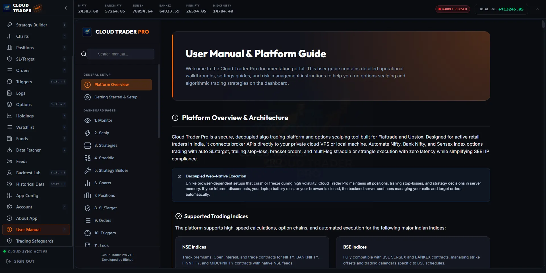Click the Trading Safeguards shield icon
This screenshot has width=546, height=273.
[9, 241]
